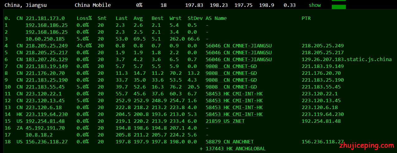Open 192.168.186.25 link on hop 2
The image size is (397, 153).
pos(46,32)
